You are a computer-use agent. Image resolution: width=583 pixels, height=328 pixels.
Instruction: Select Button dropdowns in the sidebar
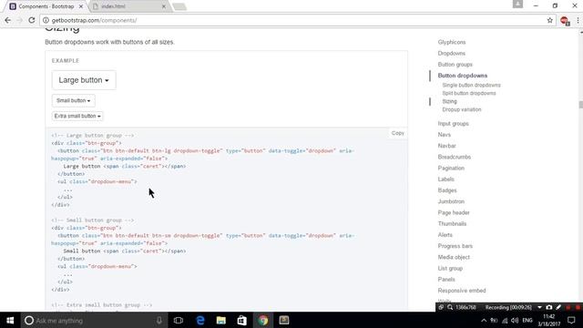pos(463,76)
